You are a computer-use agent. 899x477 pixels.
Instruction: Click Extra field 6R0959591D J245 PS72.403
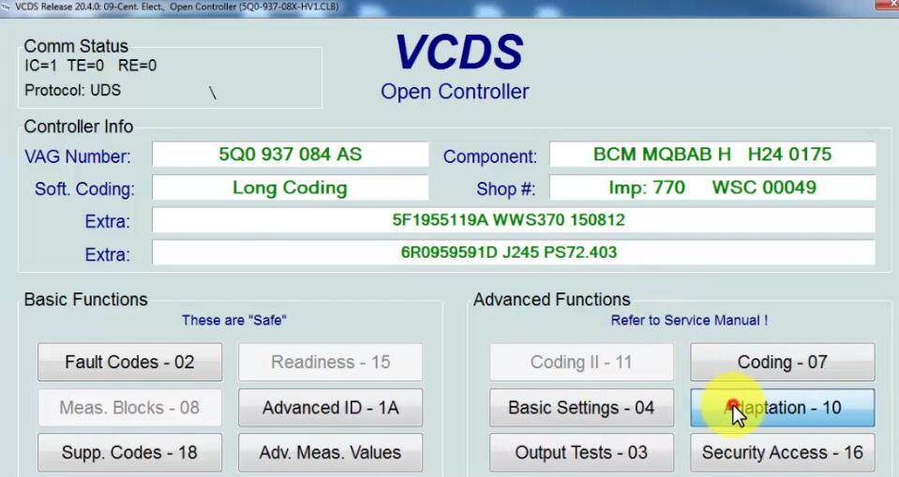click(513, 253)
